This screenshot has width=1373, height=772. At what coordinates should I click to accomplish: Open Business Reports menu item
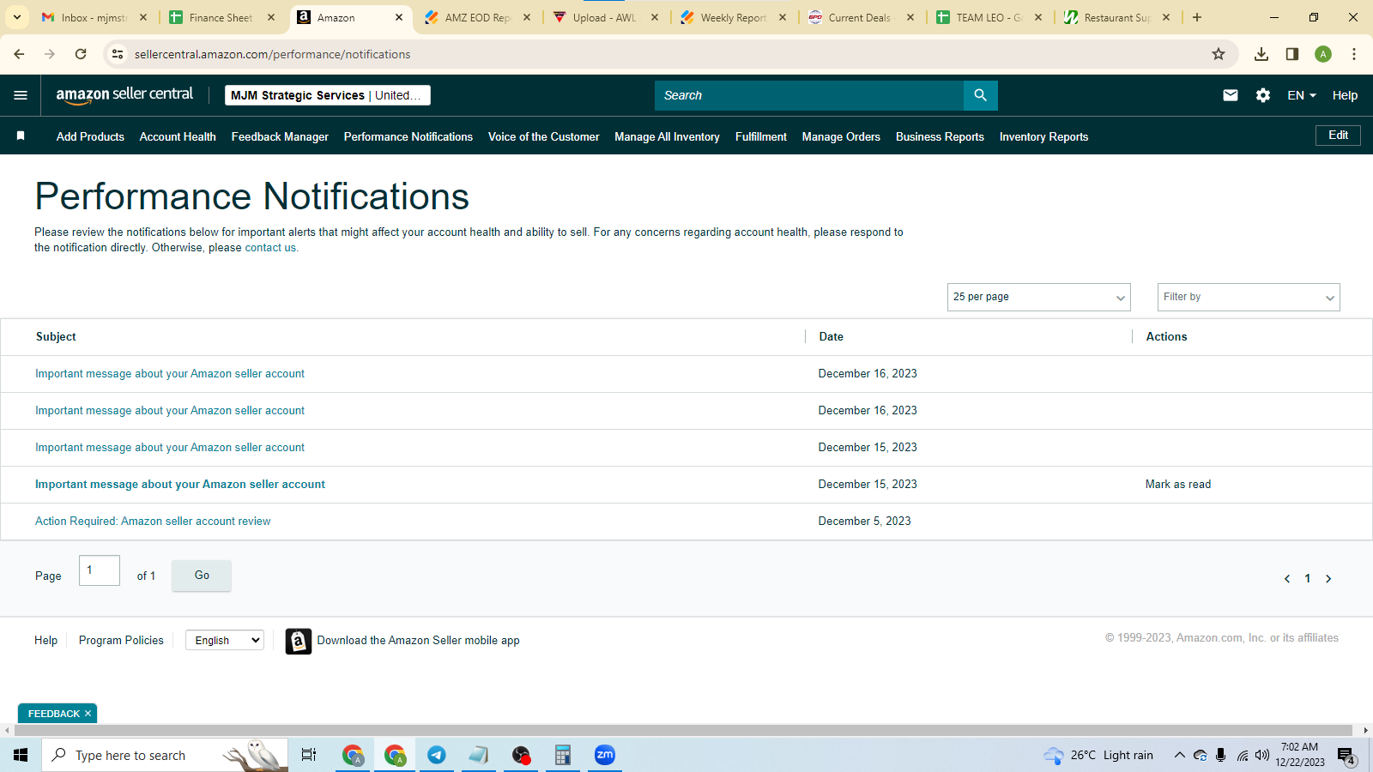tap(940, 136)
